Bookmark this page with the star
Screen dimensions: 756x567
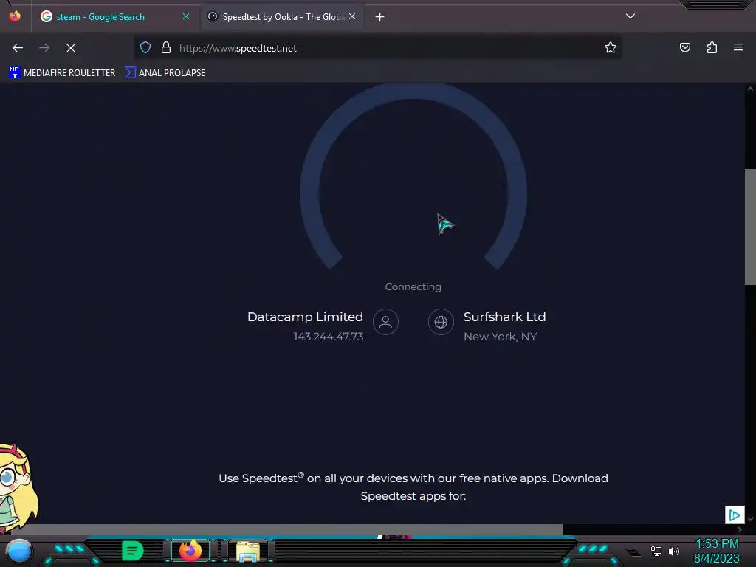611,48
